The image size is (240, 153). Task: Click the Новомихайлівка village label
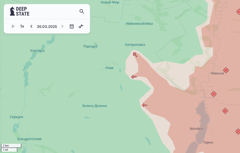click(139, 23)
